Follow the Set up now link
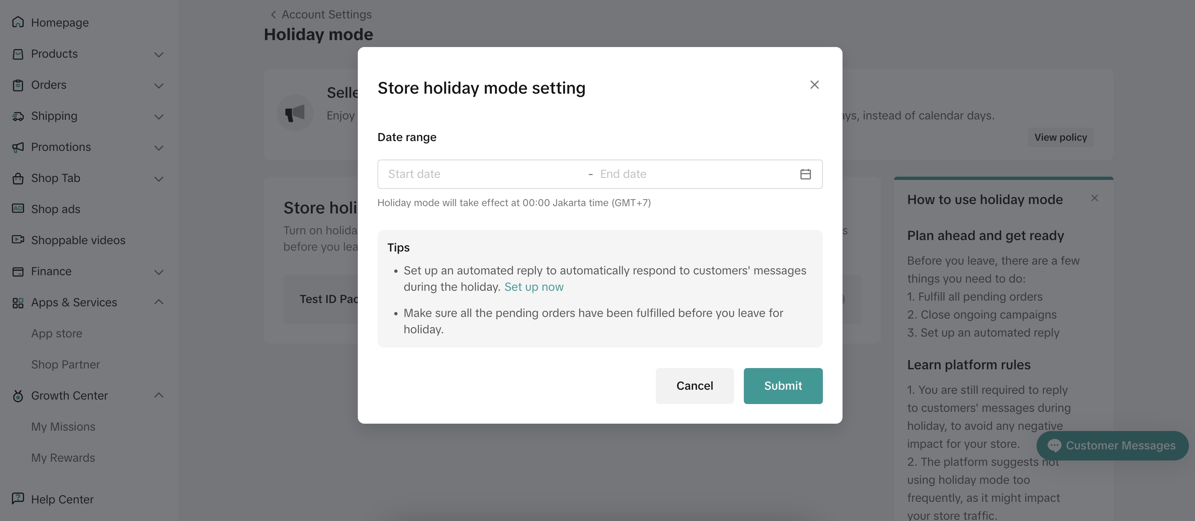 [x=533, y=287]
